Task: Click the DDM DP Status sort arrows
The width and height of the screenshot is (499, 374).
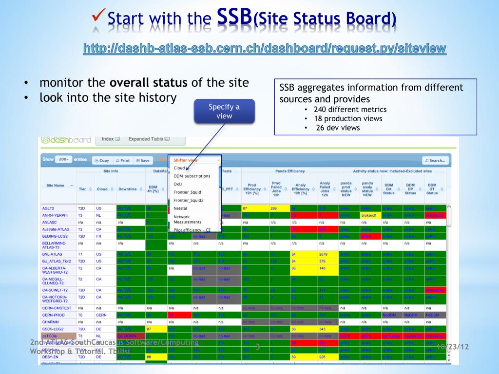Action: pyautogui.click(x=421, y=189)
